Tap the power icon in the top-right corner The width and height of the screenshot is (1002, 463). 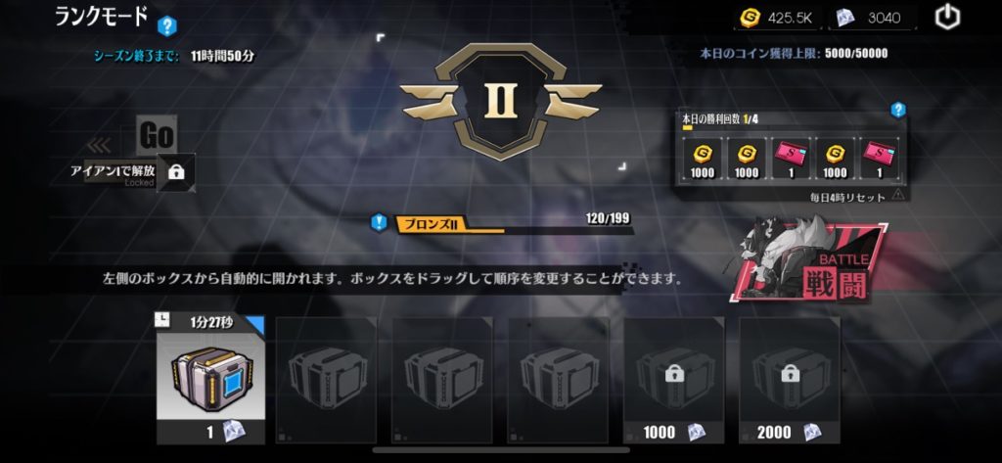[x=947, y=18]
